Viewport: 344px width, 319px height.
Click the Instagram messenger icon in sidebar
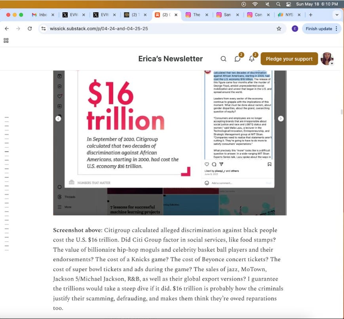[x=59, y=86]
